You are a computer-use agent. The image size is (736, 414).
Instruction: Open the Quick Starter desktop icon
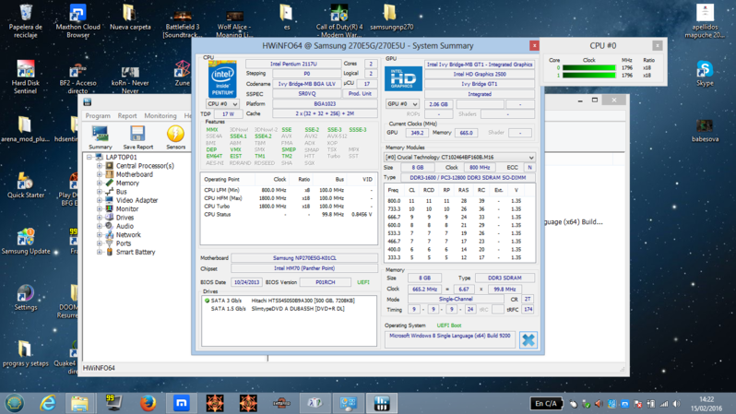25,185
